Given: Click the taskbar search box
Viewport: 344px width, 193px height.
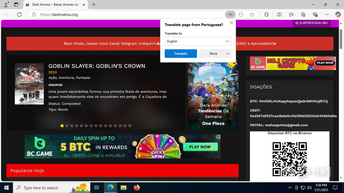Looking at the screenshot, I should (52, 188).
